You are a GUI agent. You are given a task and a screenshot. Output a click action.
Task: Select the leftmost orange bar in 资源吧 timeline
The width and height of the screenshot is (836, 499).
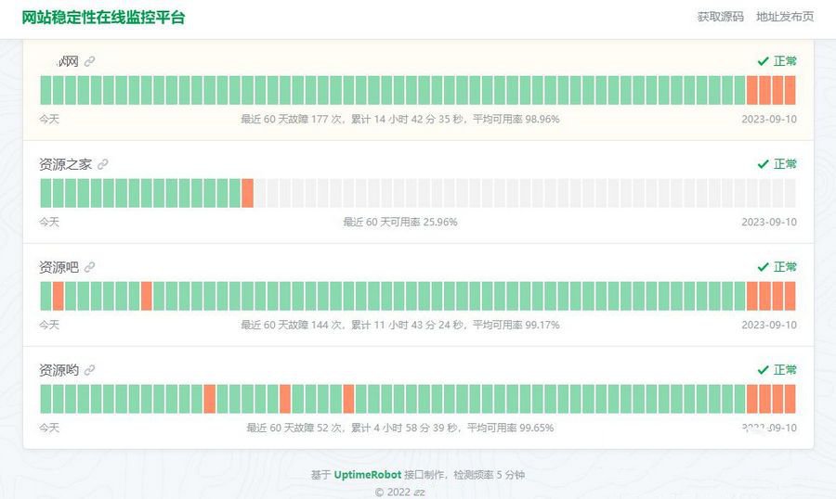59,296
